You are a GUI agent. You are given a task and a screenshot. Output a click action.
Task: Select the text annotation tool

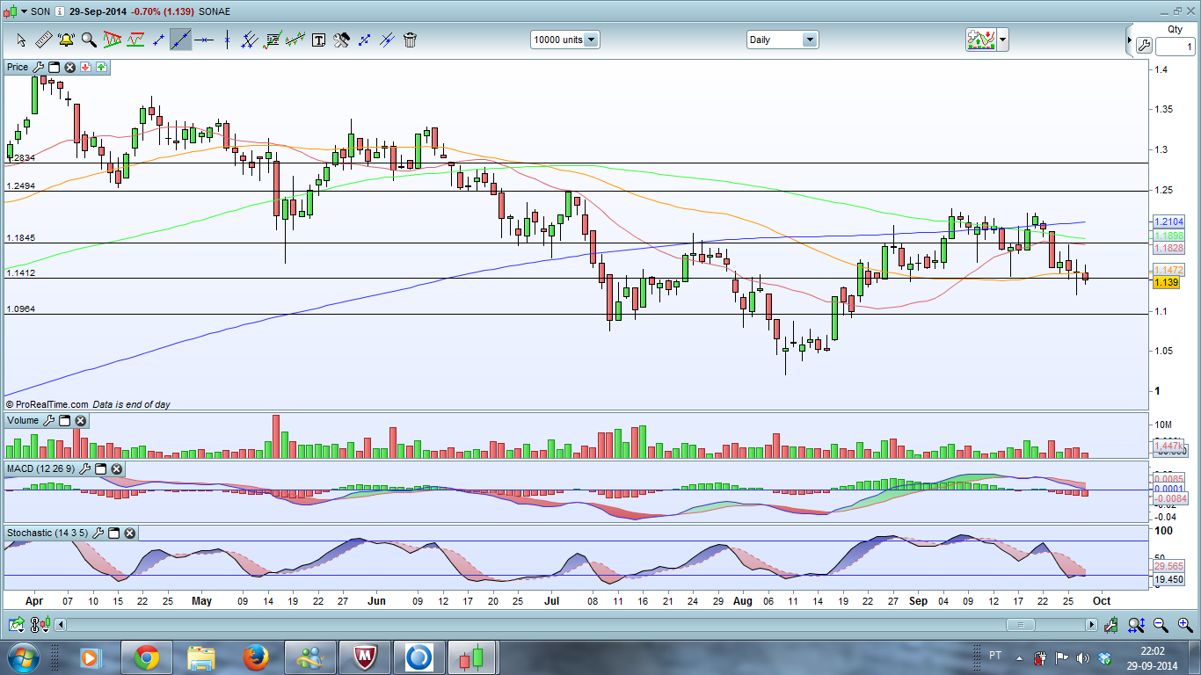pyautogui.click(x=318, y=40)
